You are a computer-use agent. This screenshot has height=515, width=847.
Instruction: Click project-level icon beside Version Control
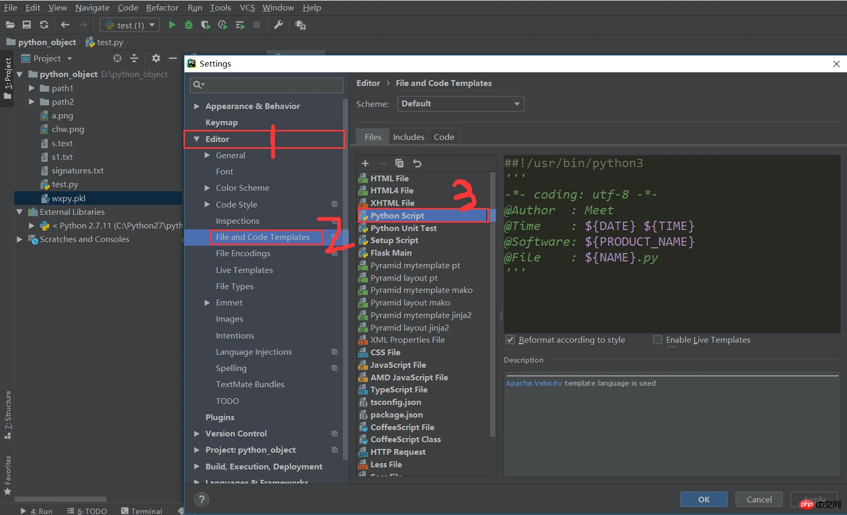tap(334, 434)
